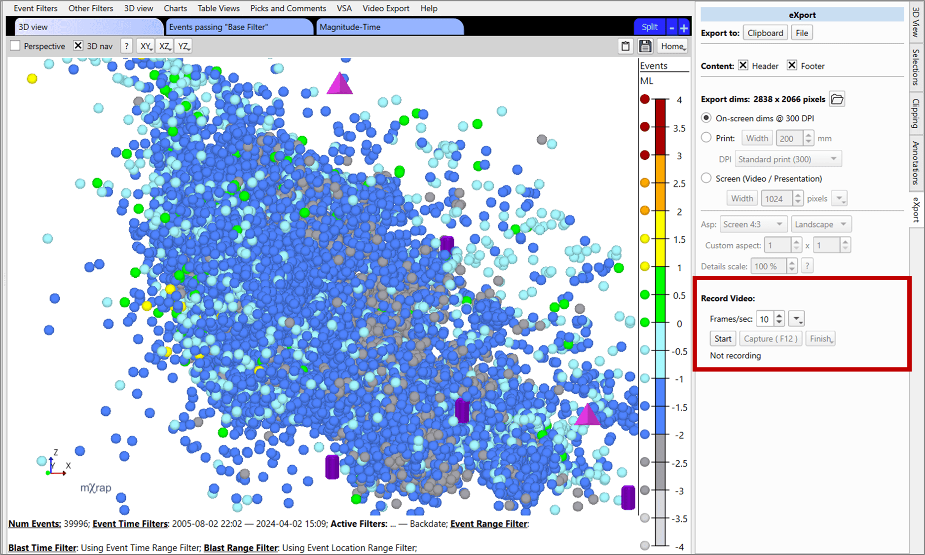Click the floppy disk save icon
925x555 pixels.
pyautogui.click(x=645, y=46)
